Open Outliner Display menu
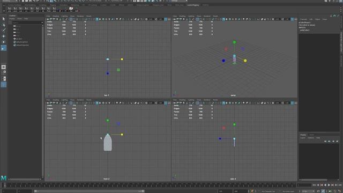Screen dimensions: 343x193 (x=12, y=19)
